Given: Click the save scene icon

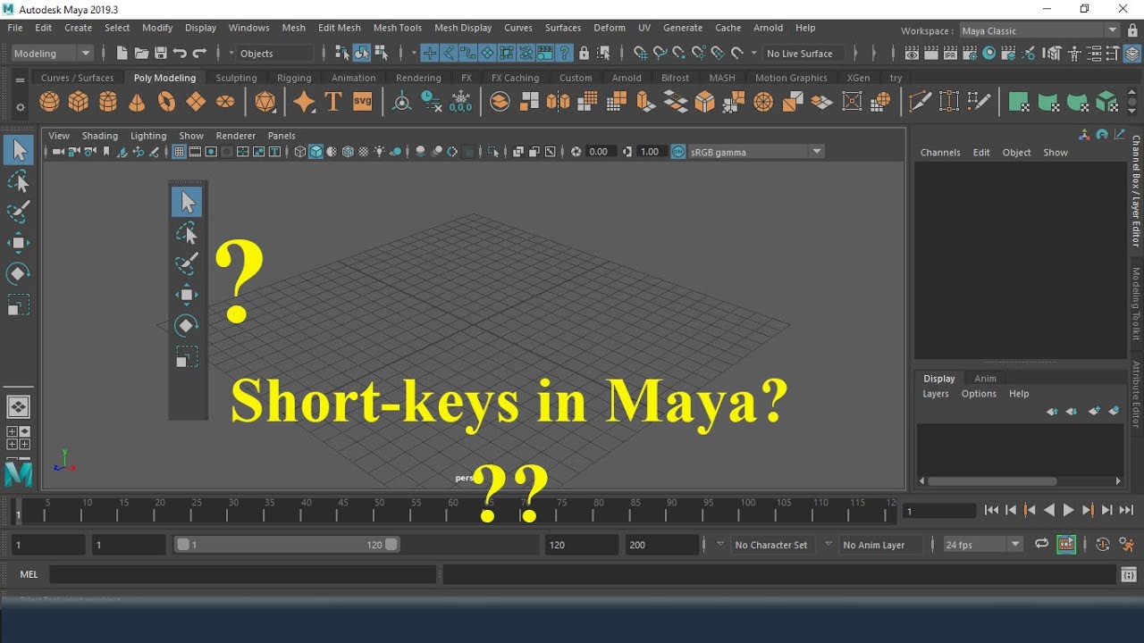Looking at the screenshot, I should pyautogui.click(x=161, y=54).
